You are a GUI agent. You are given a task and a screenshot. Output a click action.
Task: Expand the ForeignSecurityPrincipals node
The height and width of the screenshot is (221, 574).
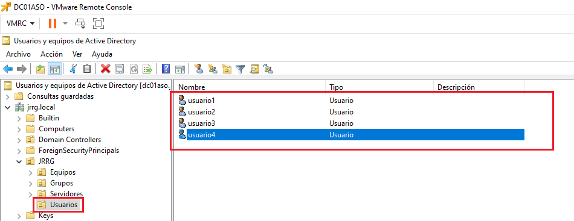click(19, 151)
